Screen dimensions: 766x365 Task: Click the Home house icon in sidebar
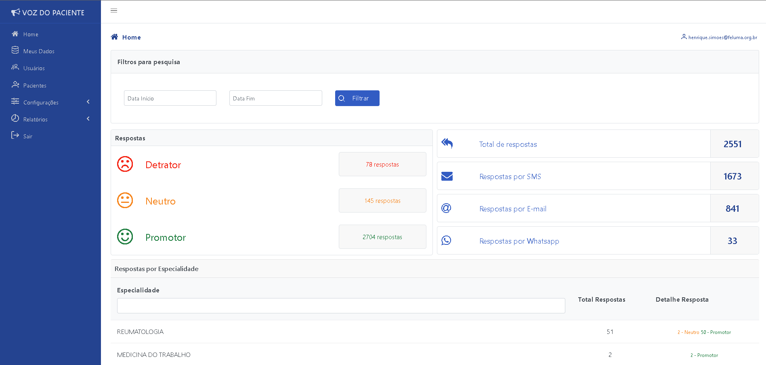(x=15, y=34)
